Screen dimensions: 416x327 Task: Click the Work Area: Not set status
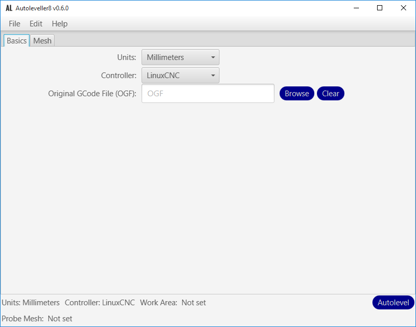click(173, 303)
